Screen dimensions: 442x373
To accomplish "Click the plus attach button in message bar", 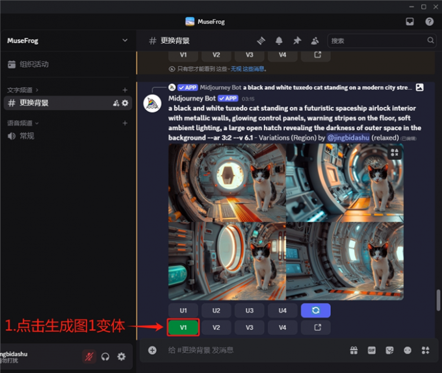I will 152,350.
